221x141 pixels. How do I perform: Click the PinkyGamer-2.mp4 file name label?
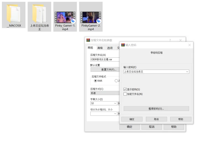[91, 27]
